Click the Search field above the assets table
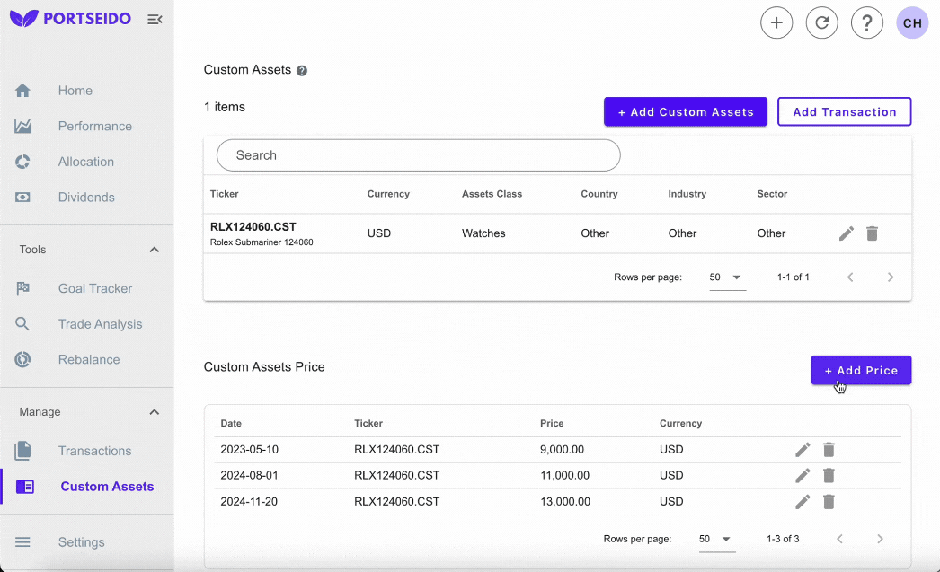This screenshot has width=940, height=572. 418,154
